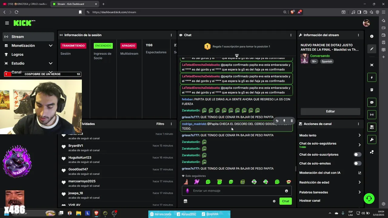Click the Enviar un mensaje input field
Image resolution: width=388 pixels, height=218 pixels.
point(237,191)
